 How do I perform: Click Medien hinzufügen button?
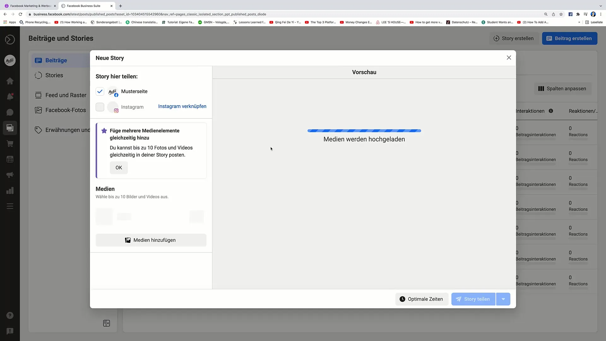coord(151,240)
